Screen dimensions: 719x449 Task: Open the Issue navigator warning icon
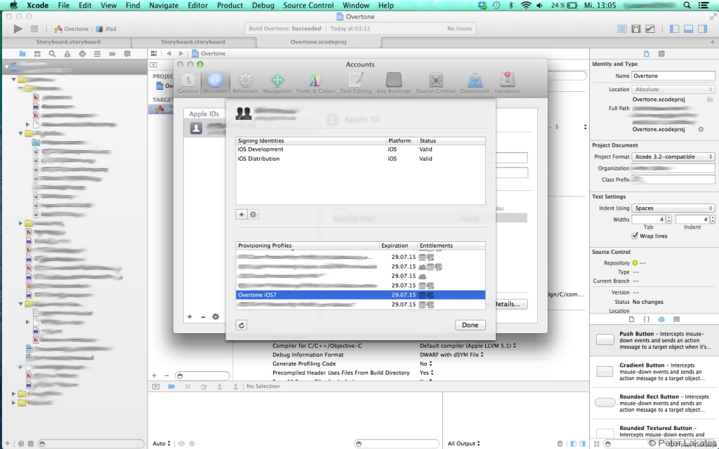tap(67, 53)
